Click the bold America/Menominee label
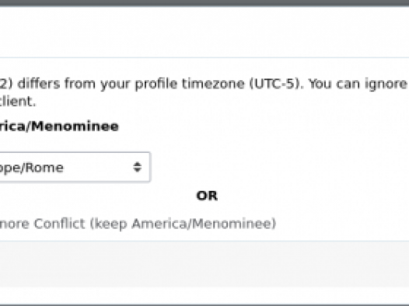409x306 pixels. pyautogui.click(x=59, y=127)
